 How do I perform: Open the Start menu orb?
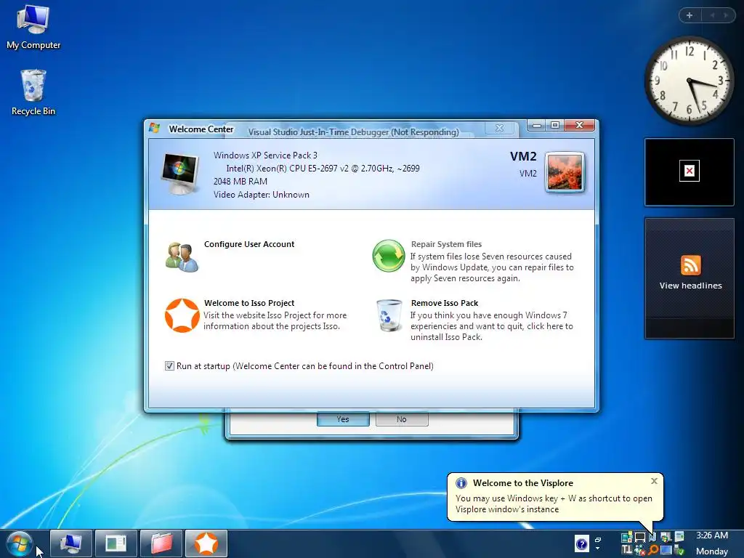pos(20,544)
